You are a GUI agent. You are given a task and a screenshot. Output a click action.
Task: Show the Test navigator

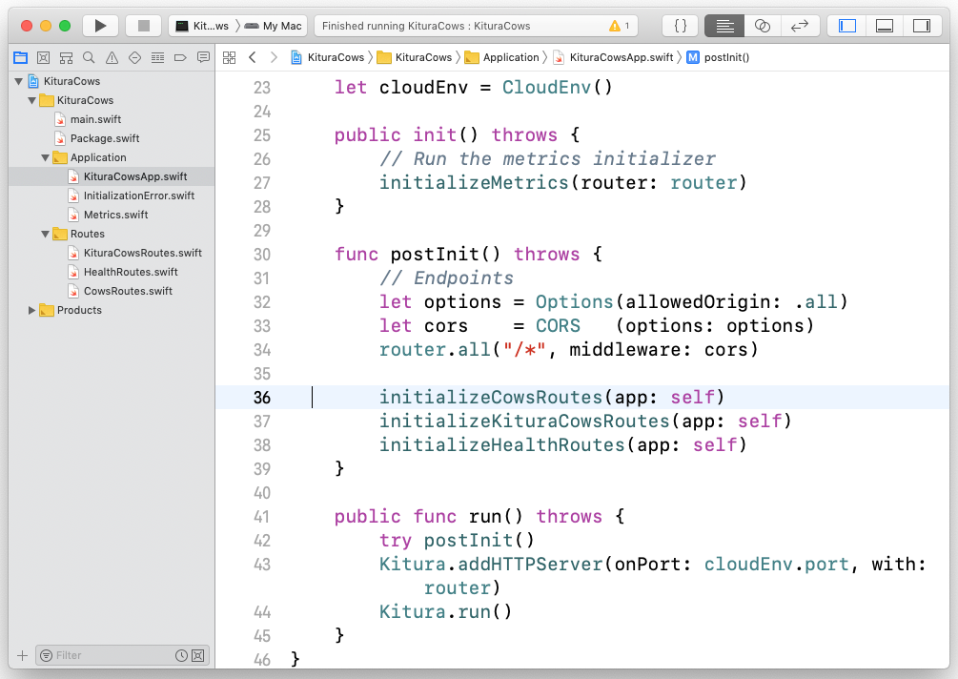coord(134,57)
